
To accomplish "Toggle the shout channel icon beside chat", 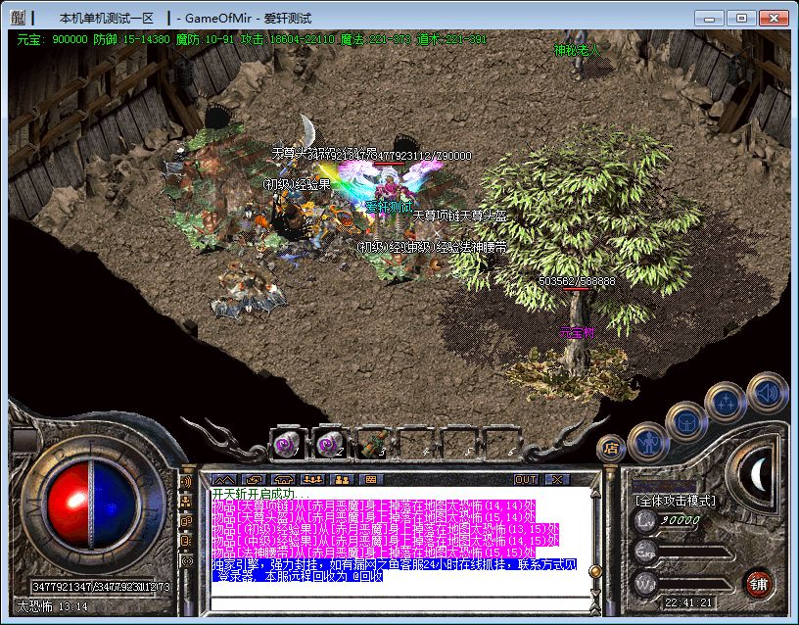I will pos(187,482).
